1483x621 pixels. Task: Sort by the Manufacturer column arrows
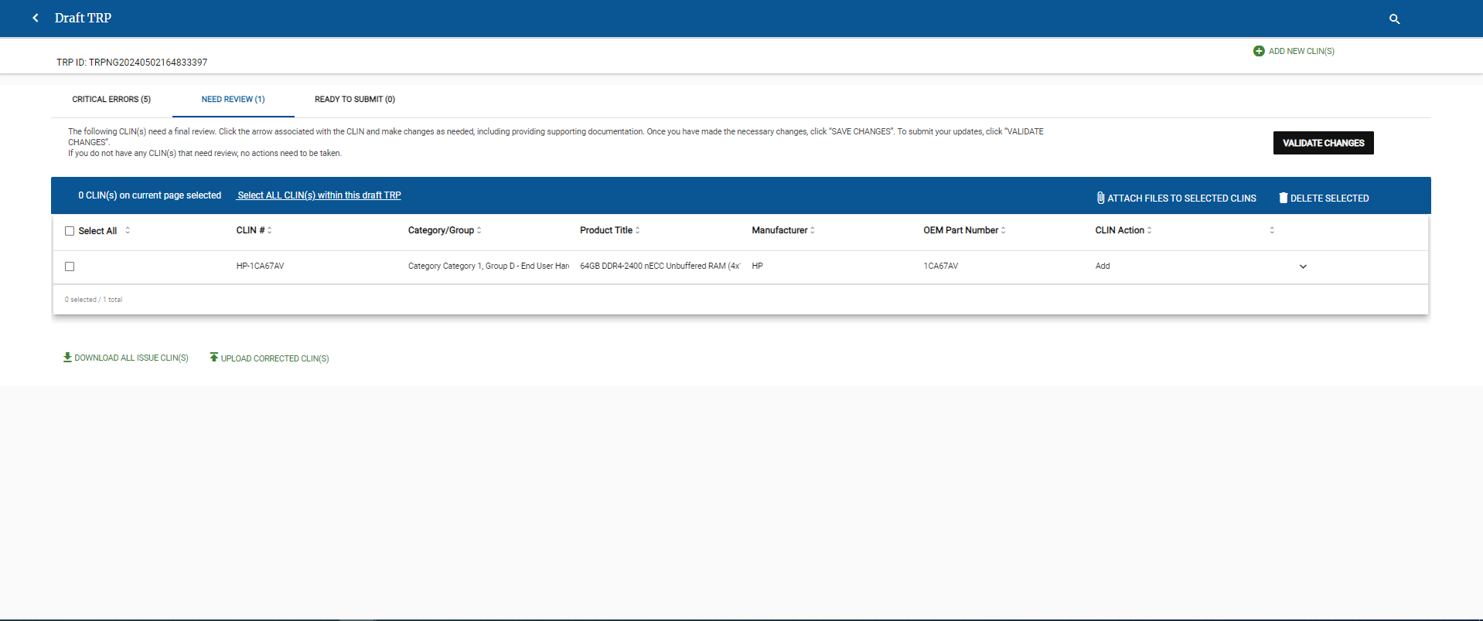click(x=813, y=230)
